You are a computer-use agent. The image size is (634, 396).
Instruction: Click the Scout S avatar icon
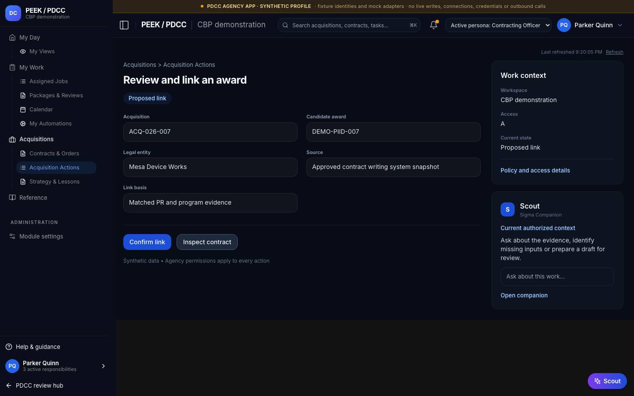[x=508, y=209]
